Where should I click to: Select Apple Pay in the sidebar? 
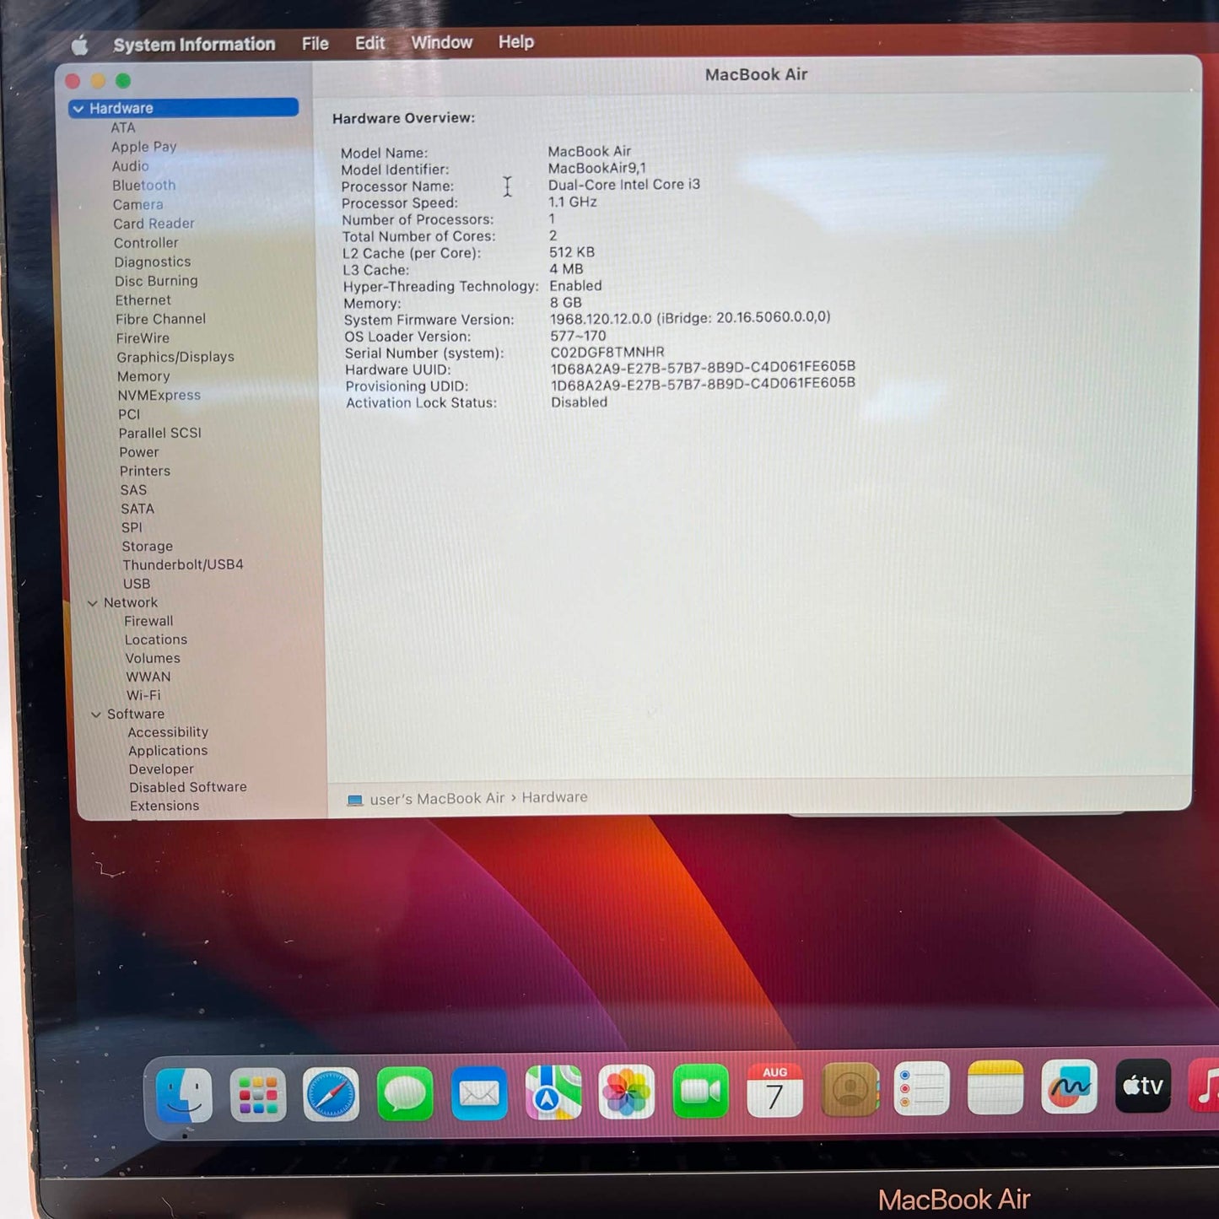point(143,147)
